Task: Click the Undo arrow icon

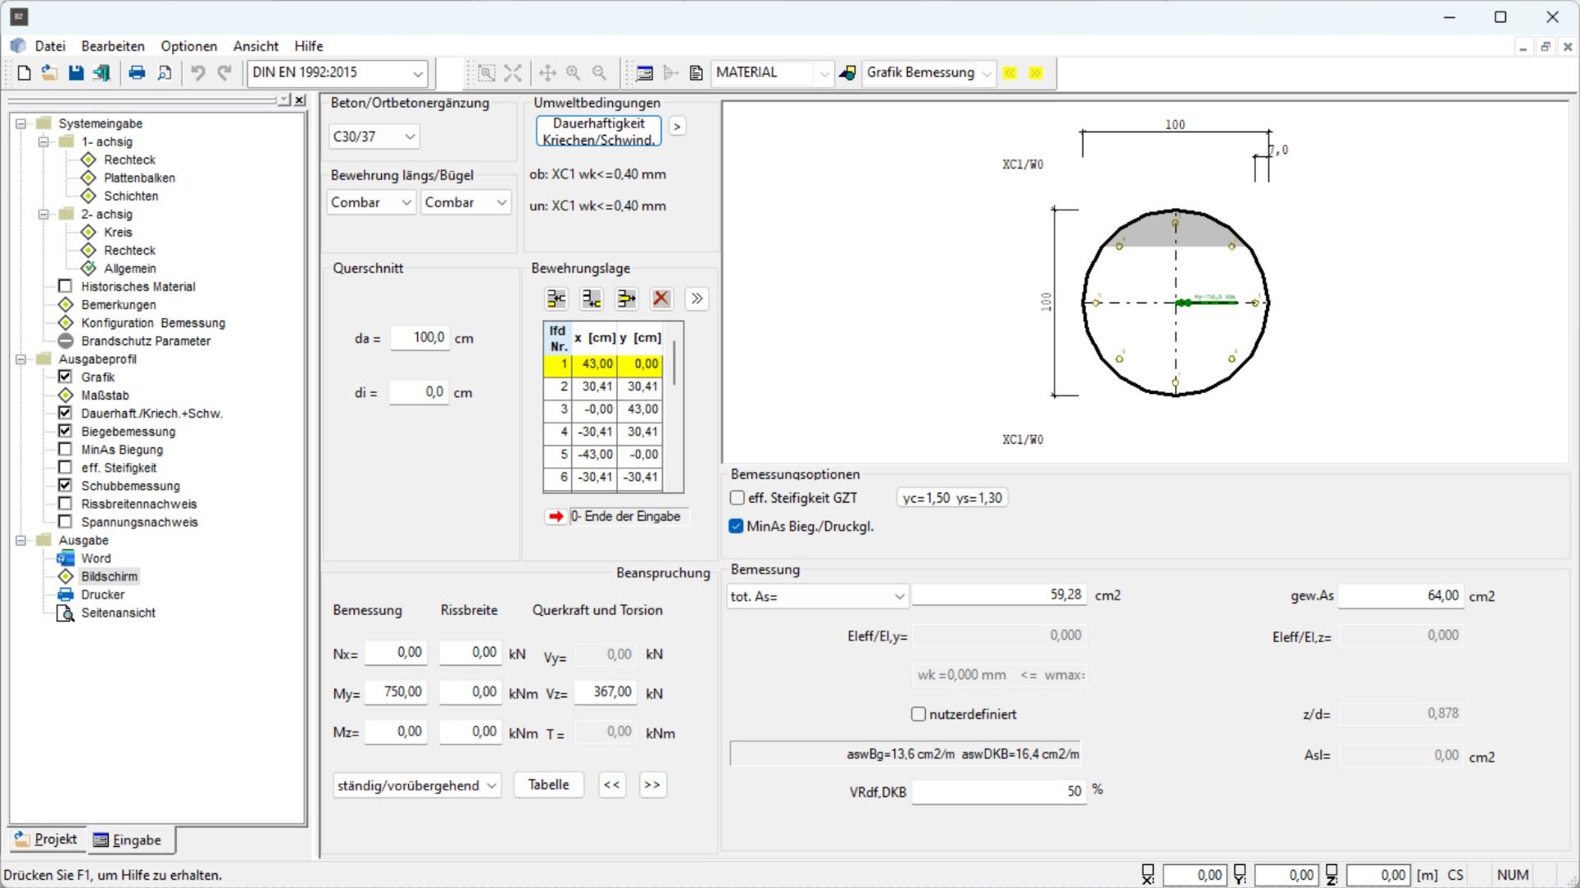Action: [197, 73]
